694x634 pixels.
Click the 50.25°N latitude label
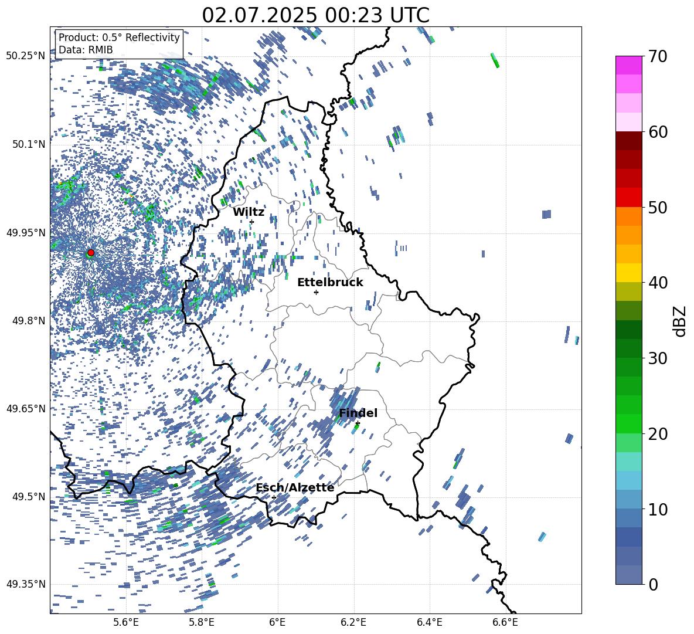[x=26, y=56]
